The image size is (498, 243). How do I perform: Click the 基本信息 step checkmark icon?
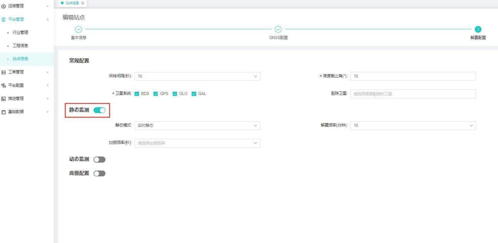78,29
